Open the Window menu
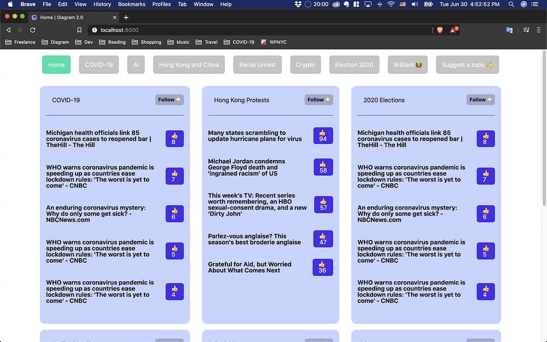 (203, 4)
